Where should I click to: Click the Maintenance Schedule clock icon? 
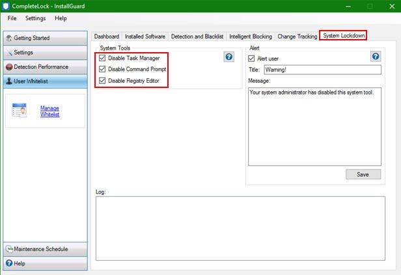coord(9,249)
